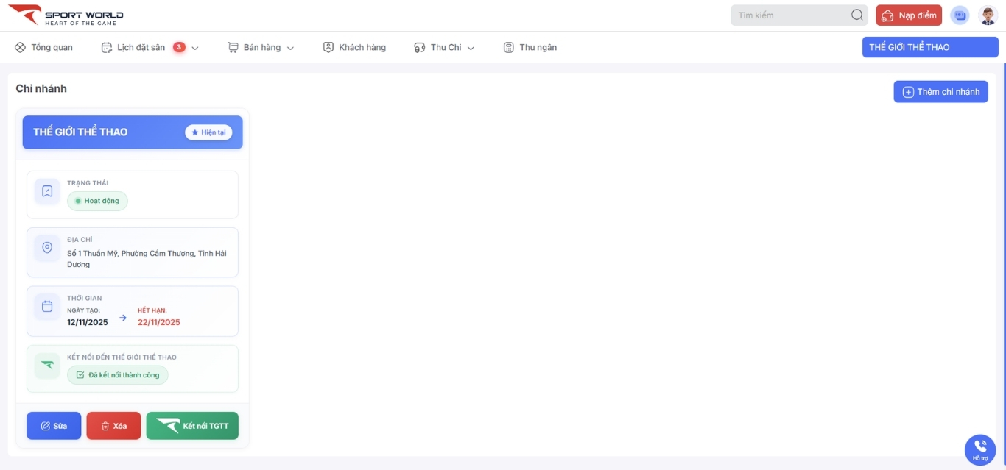
Task: Open the phone support bubble
Action: (979, 449)
